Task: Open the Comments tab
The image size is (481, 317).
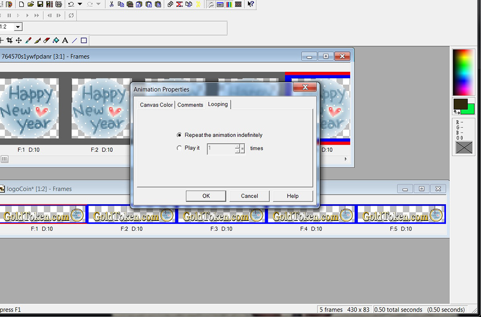Action: coord(190,105)
